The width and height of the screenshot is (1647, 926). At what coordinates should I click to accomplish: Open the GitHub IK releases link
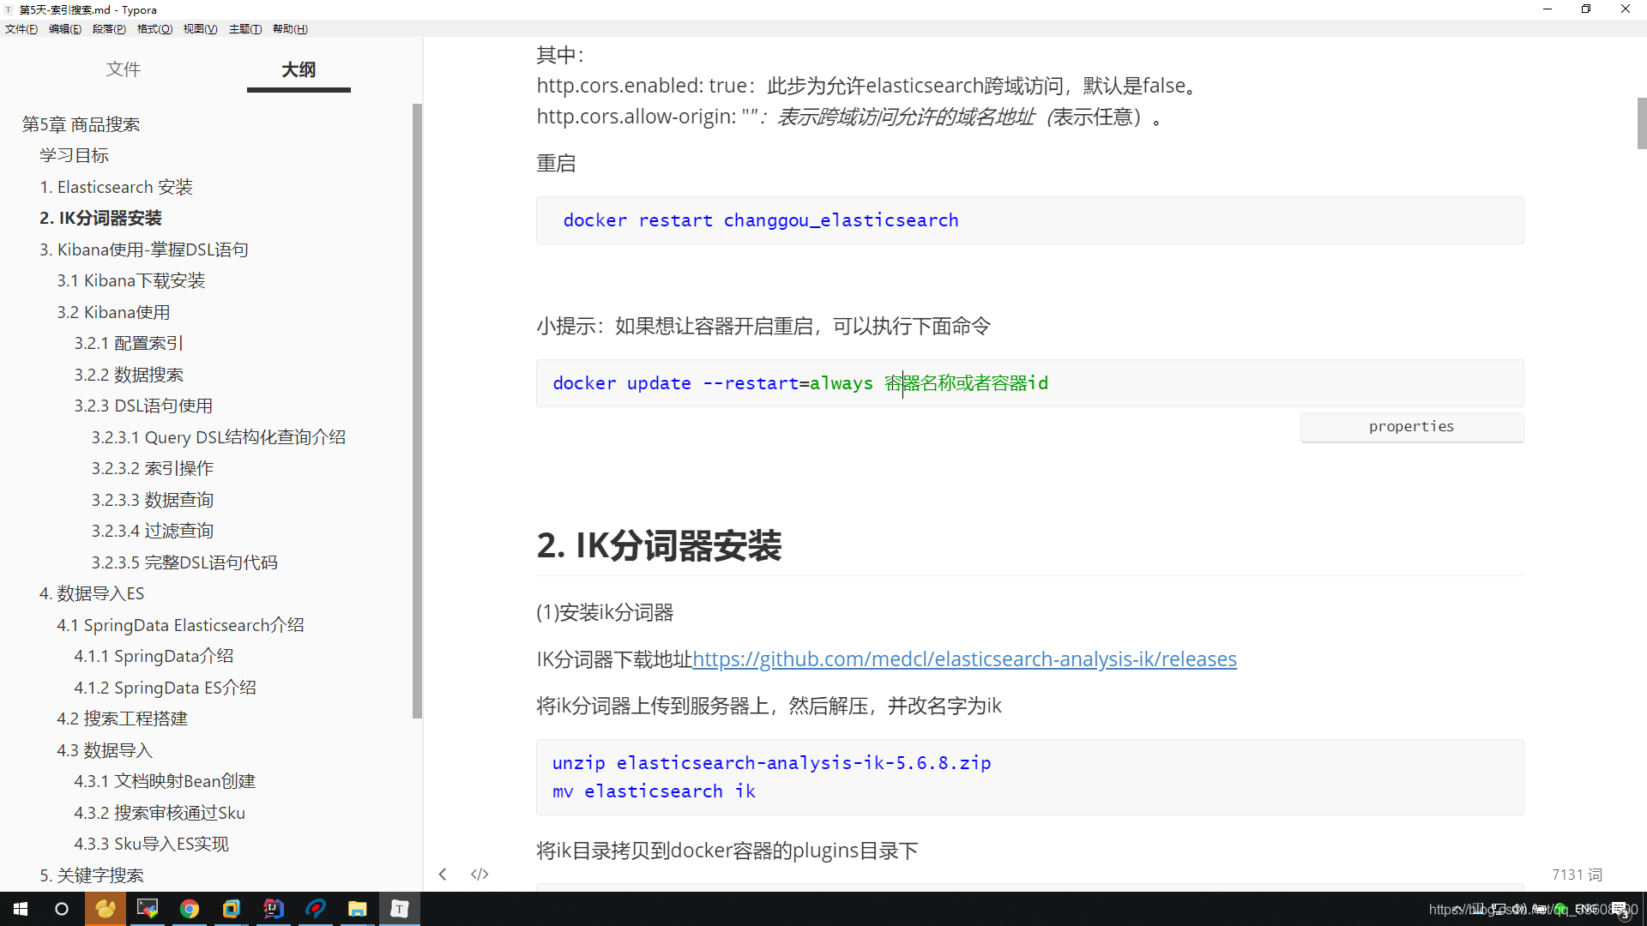(964, 658)
